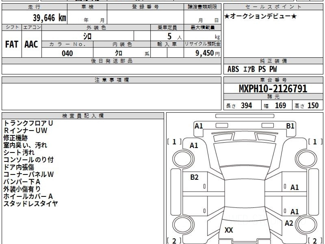Viewport: 325px width, 244px height.
Task: Click the mileage value 39,646 km
Action: pos(50,18)
